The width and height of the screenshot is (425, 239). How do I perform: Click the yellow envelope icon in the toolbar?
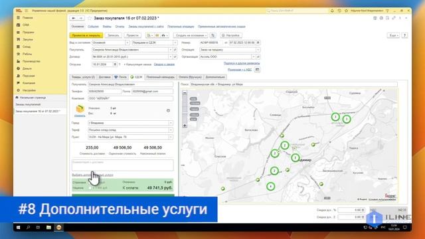pos(157,35)
